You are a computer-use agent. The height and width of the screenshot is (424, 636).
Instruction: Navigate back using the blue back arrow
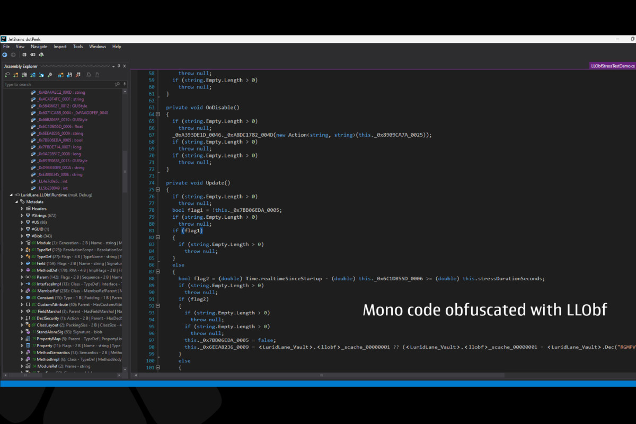[x=5, y=55]
